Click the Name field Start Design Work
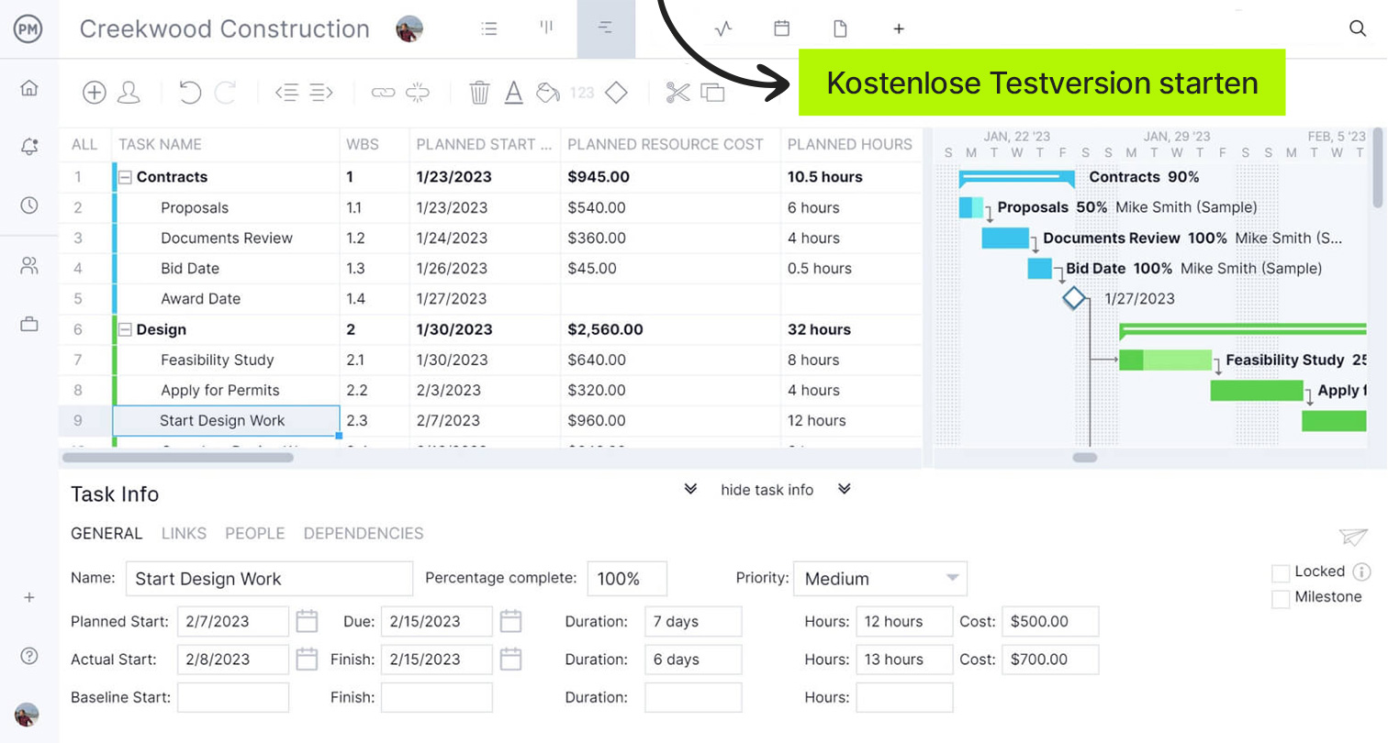 [x=269, y=579]
